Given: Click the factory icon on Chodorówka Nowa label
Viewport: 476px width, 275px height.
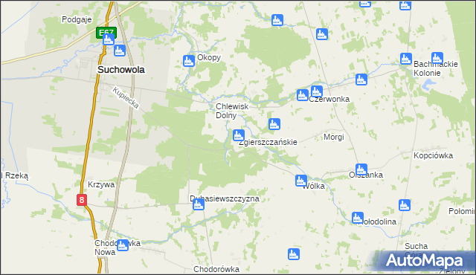Looking at the screenshot, I should [123, 245].
